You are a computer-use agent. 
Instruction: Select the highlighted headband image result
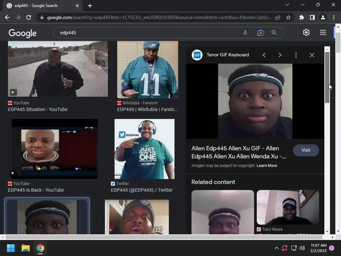[47, 216]
